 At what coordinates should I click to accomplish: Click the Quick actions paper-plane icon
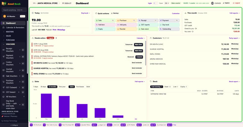tap(96, 13)
